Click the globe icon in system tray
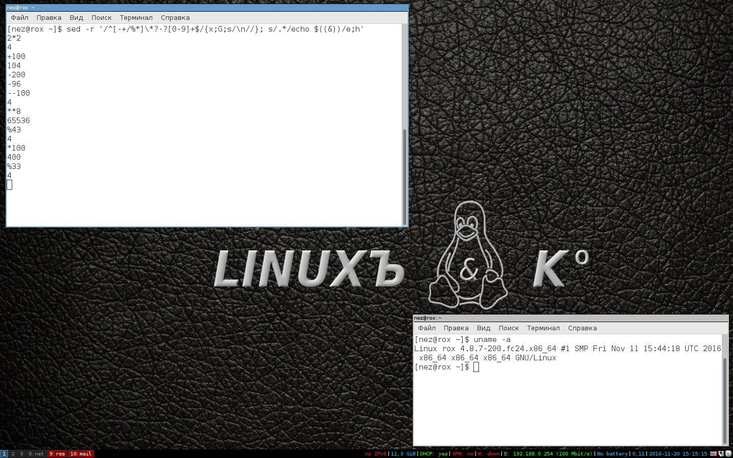 (x=728, y=454)
